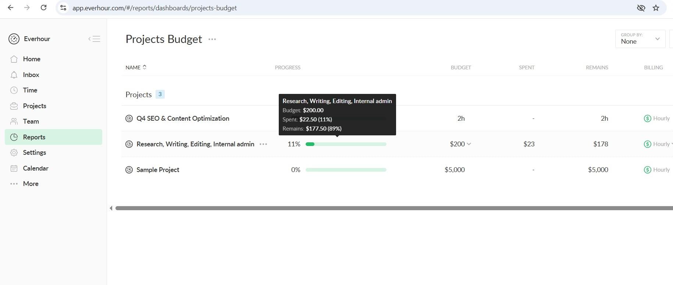Click the BILLING column header
673x285 pixels.
coord(654,67)
